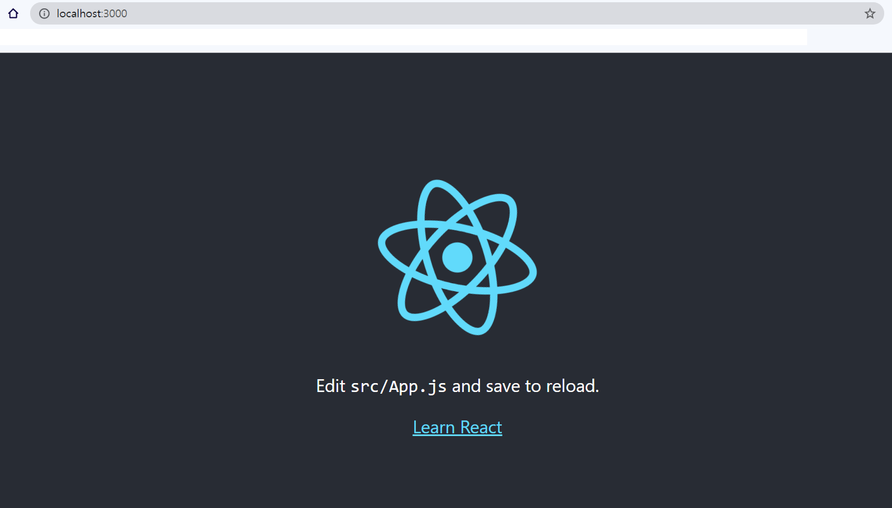
Task: Click the word Edit in the paragraph
Action: click(x=330, y=386)
